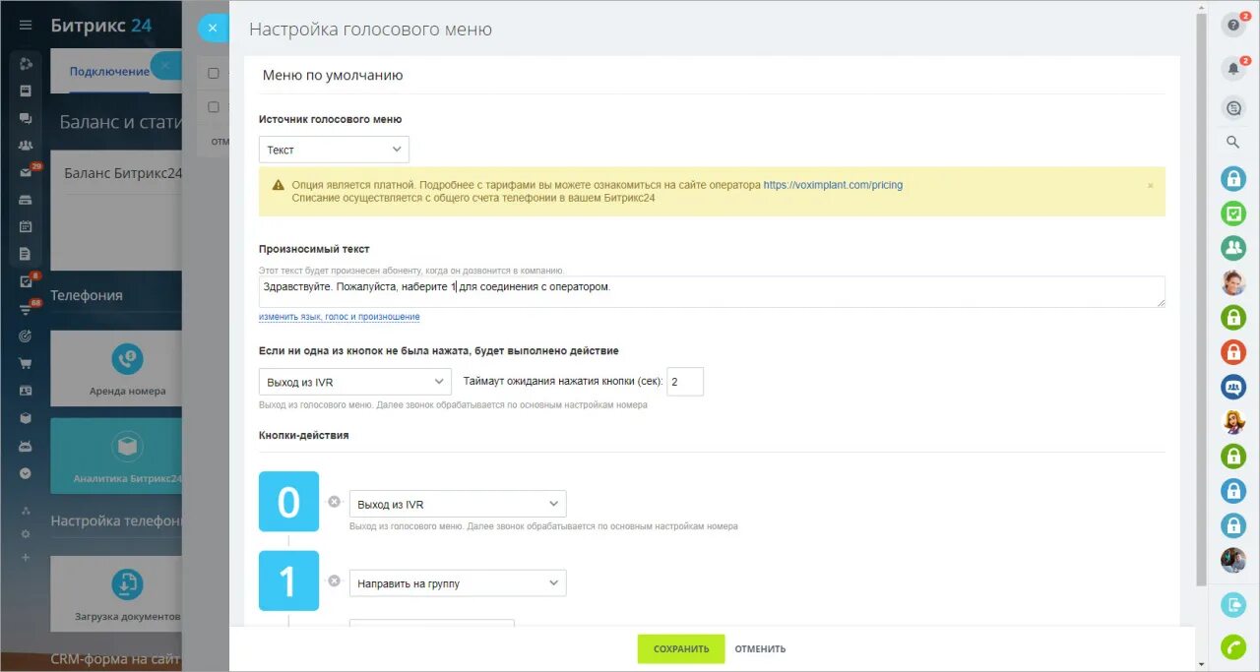This screenshot has width=1260, height=672.
Task: Tick the second checkbox in the list
Action: point(214,107)
